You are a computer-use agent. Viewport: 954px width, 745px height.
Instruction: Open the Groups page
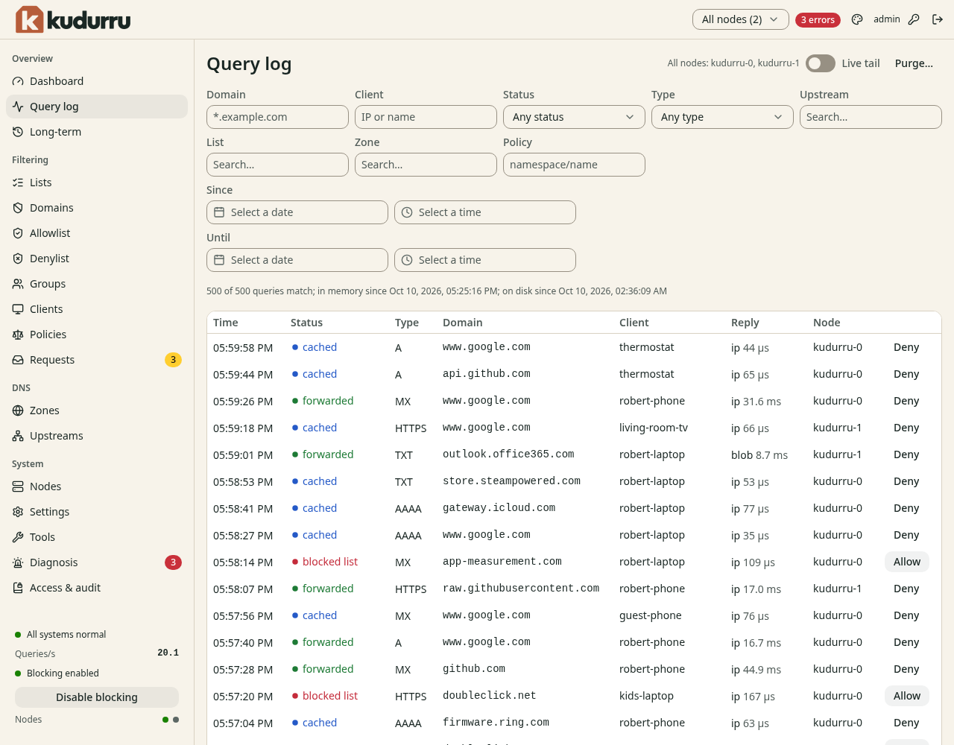coord(97,284)
